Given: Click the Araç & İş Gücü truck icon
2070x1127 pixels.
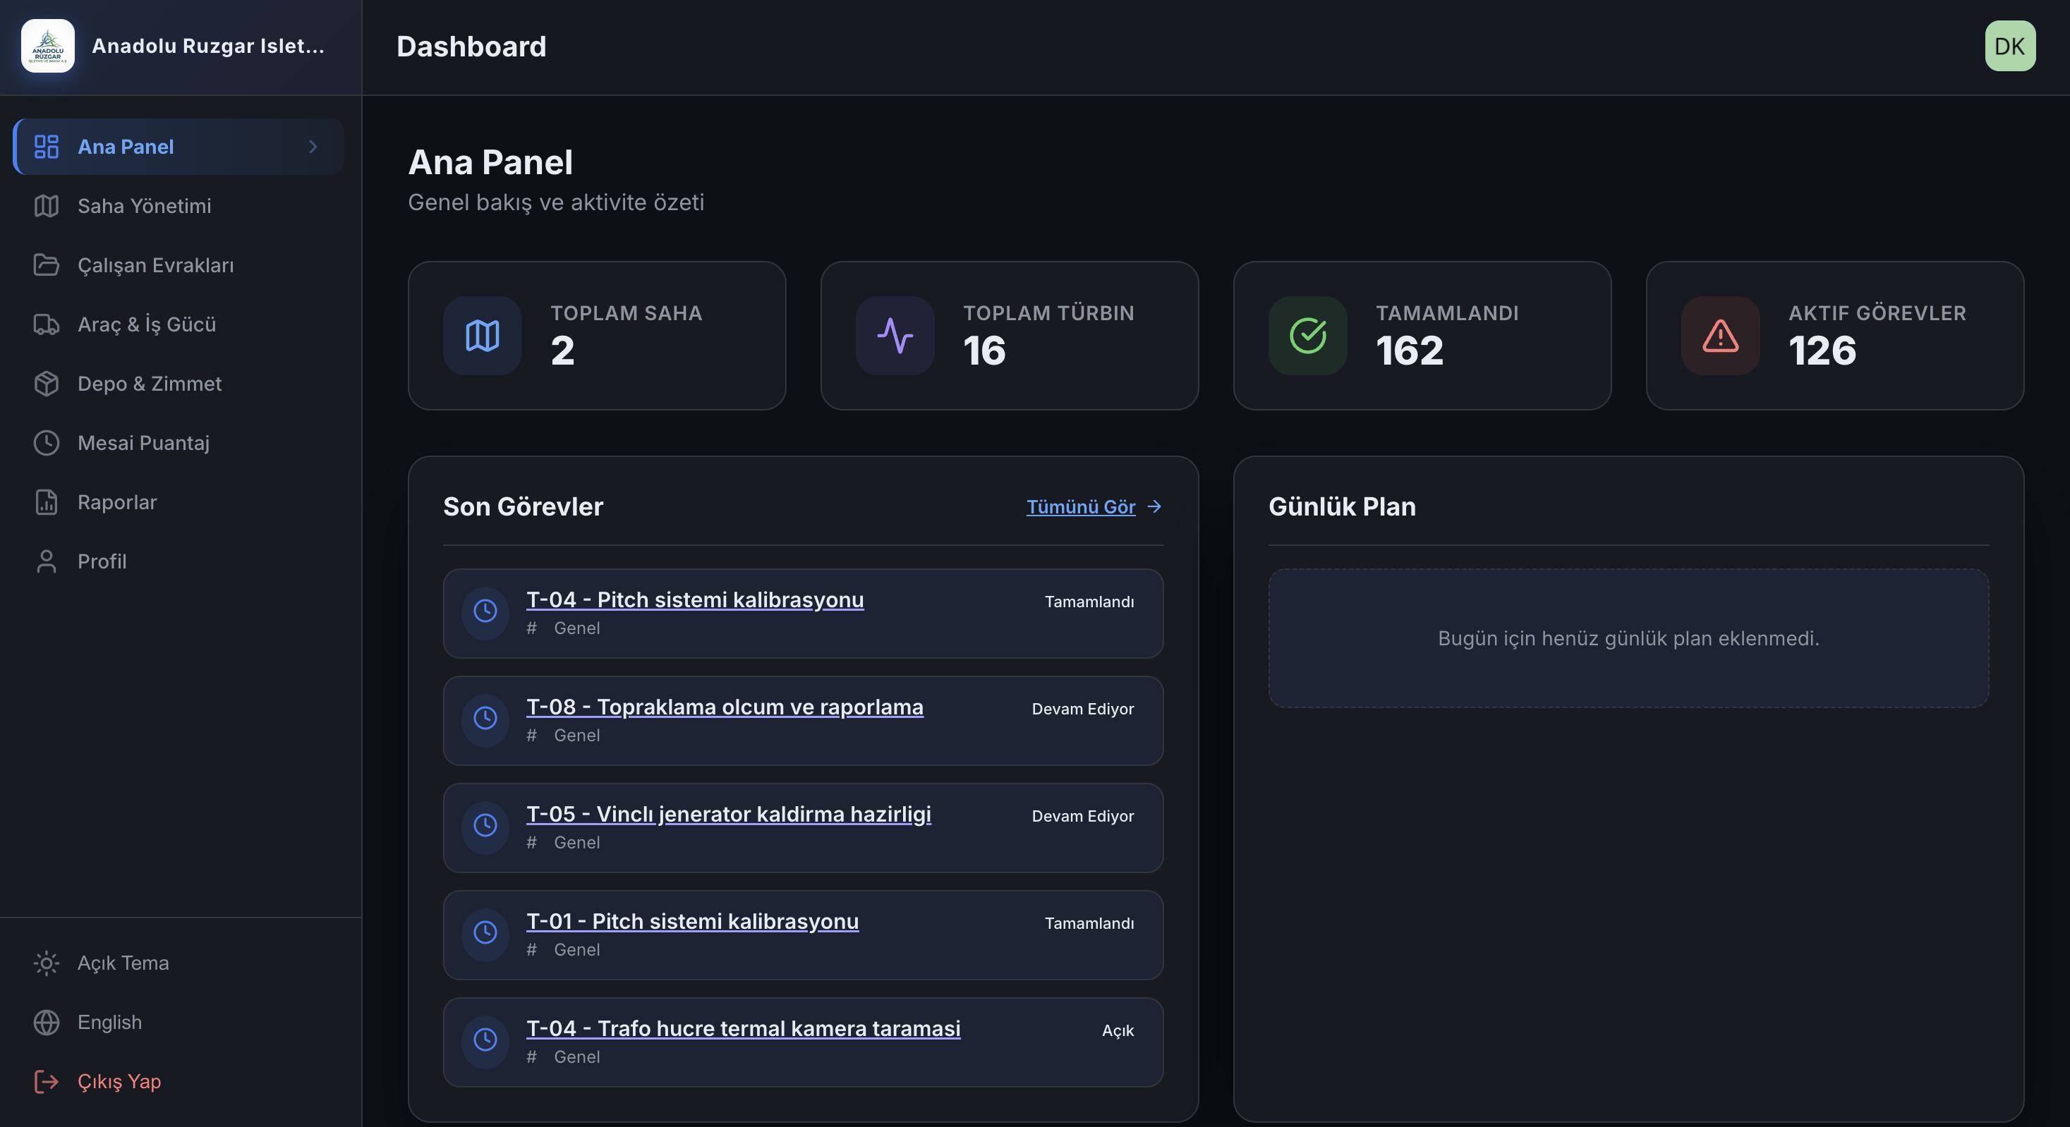Looking at the screenshot, I should pyautogui.click(x=46, y=324).
